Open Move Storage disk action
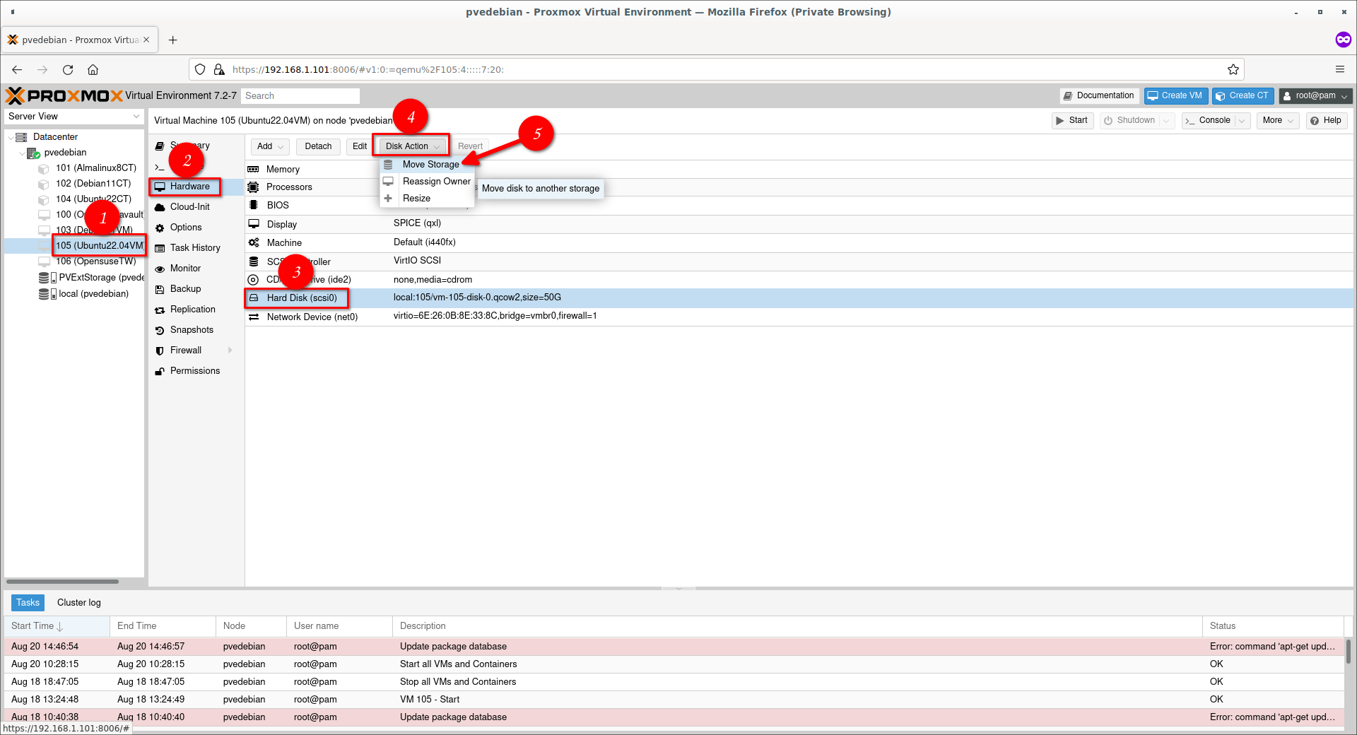 tap(430, 164)
